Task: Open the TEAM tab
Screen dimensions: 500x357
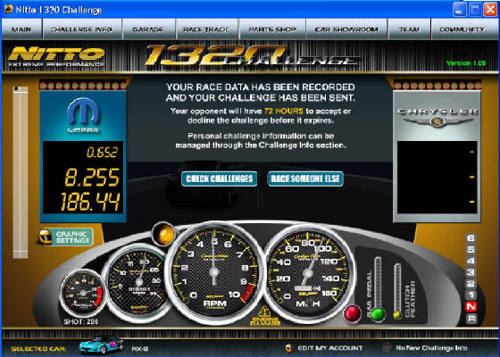Action: point(410,29)
